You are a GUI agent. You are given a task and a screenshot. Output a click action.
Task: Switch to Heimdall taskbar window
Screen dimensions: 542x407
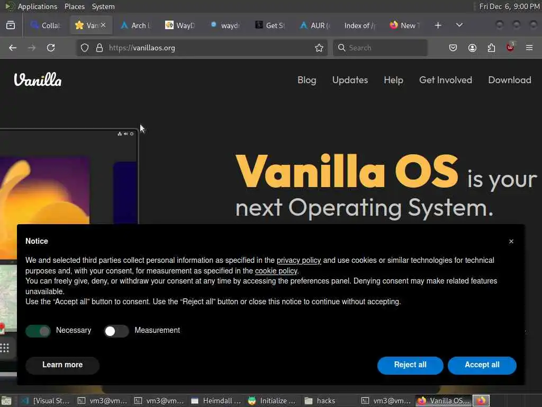coord(216,401)
